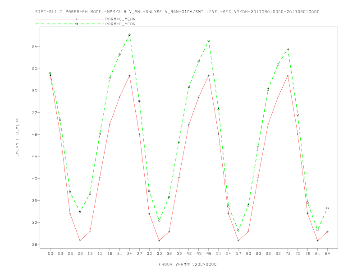
Task: Click x-axis tick label 21
Action: pyautogui.click(x=119, y=253)
